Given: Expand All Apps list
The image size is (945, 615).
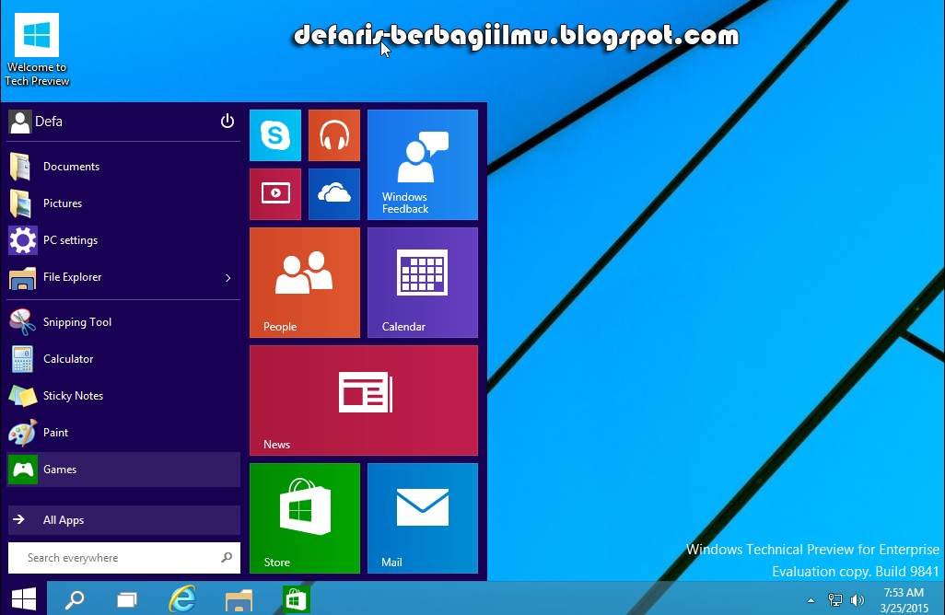Looking at the screenshot, I should point(123,520).
